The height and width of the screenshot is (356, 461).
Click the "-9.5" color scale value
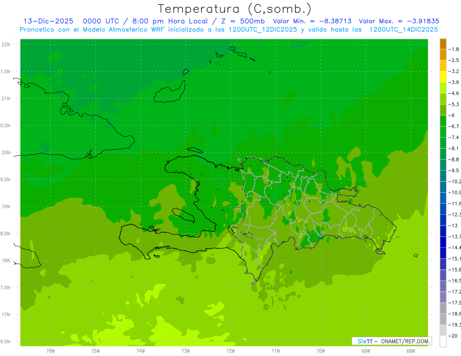click(454, 171)
